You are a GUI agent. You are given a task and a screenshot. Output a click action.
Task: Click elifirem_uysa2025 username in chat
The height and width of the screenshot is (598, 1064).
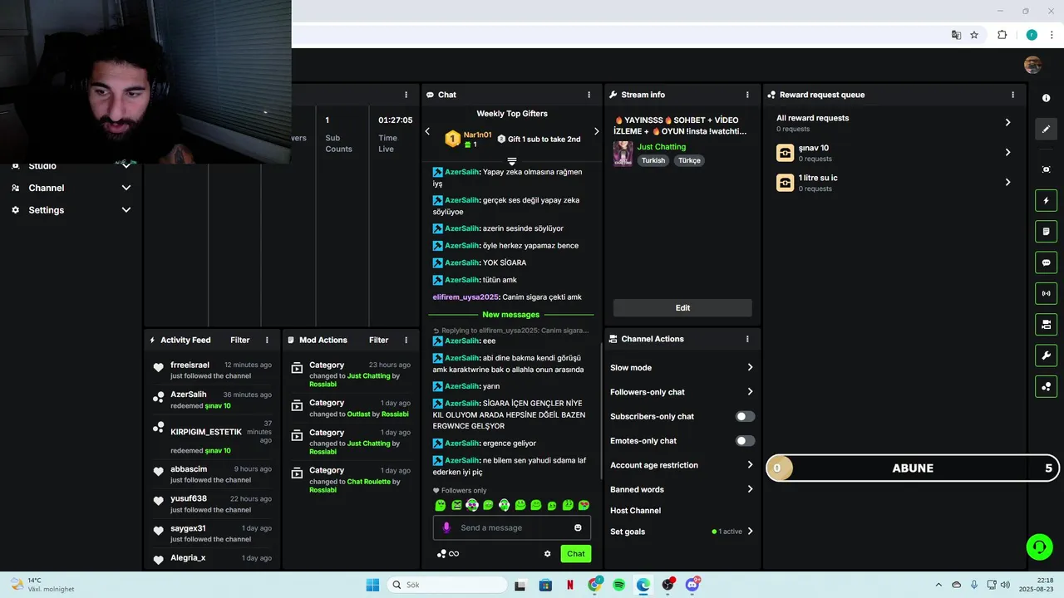[x=465, y=297]
